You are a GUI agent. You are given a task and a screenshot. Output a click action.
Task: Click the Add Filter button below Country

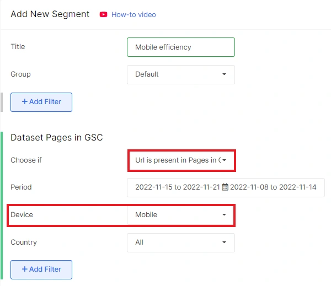[x=41, y=269]
